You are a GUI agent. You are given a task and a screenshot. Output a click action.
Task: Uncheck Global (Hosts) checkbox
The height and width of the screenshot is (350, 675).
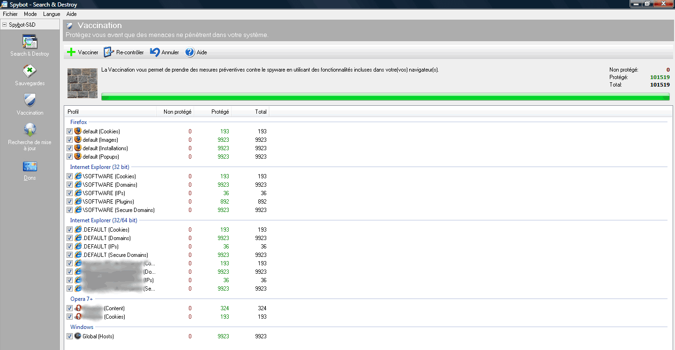(69, 336)
